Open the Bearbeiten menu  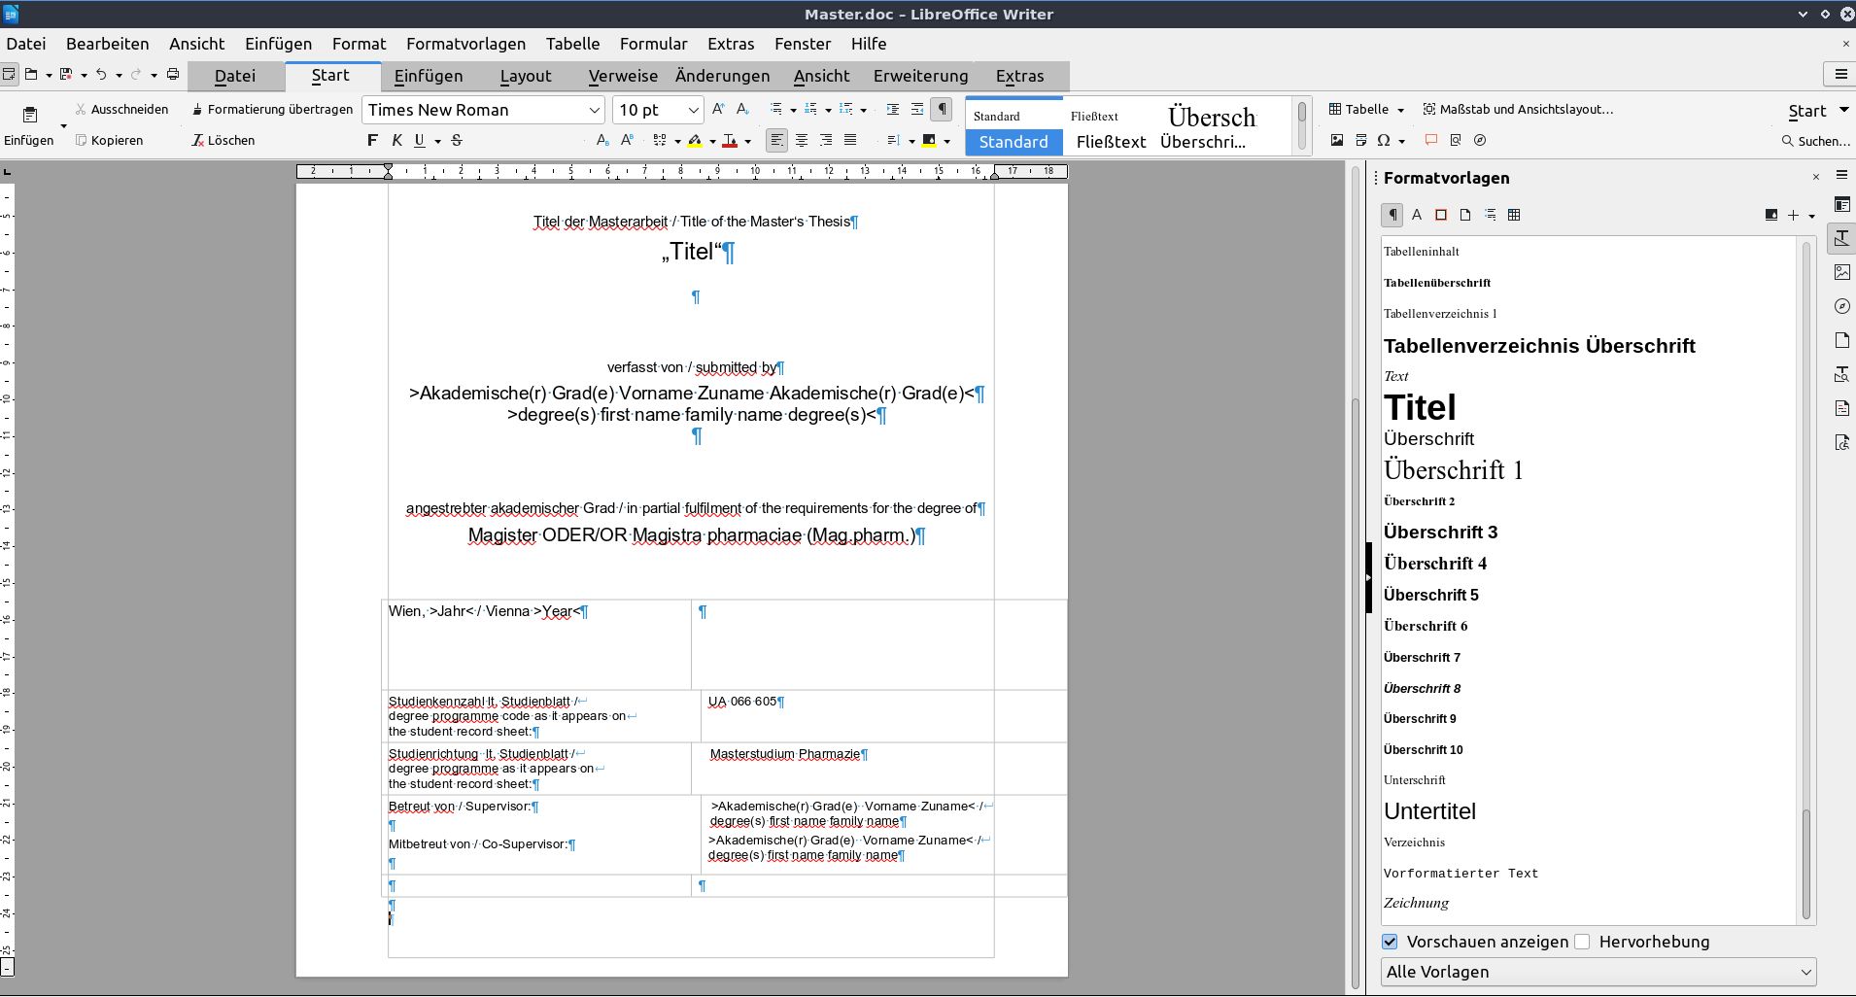coord(108,44)
